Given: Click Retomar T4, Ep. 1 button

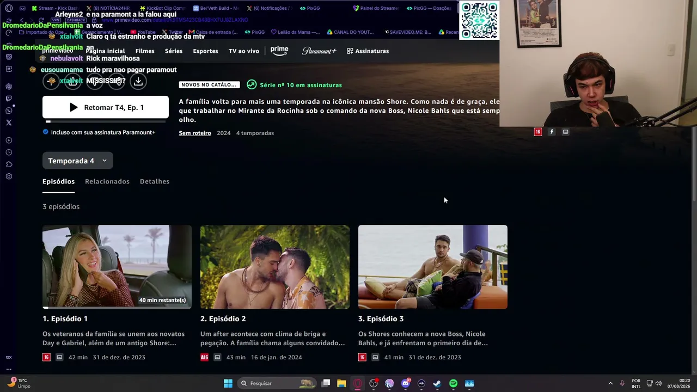Looking at the screenshot, I should point(106,107).
